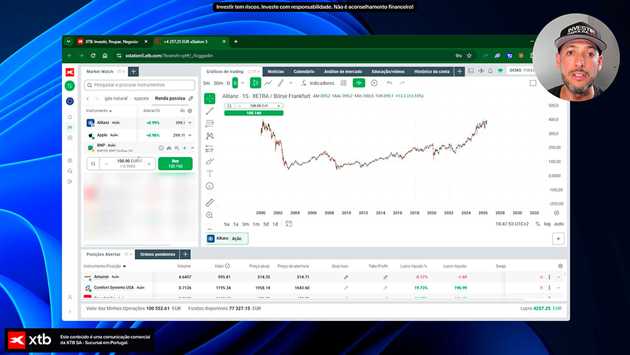Decrease BNP order amount with minus
This screenshot has height=355, width=630.
click(106, 164)
